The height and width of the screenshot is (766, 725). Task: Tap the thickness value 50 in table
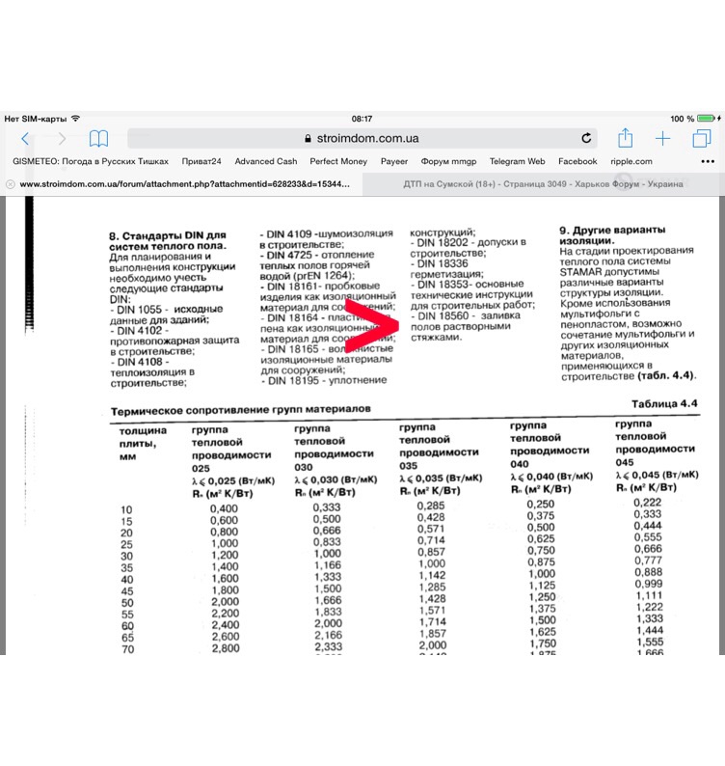(127, 603)
